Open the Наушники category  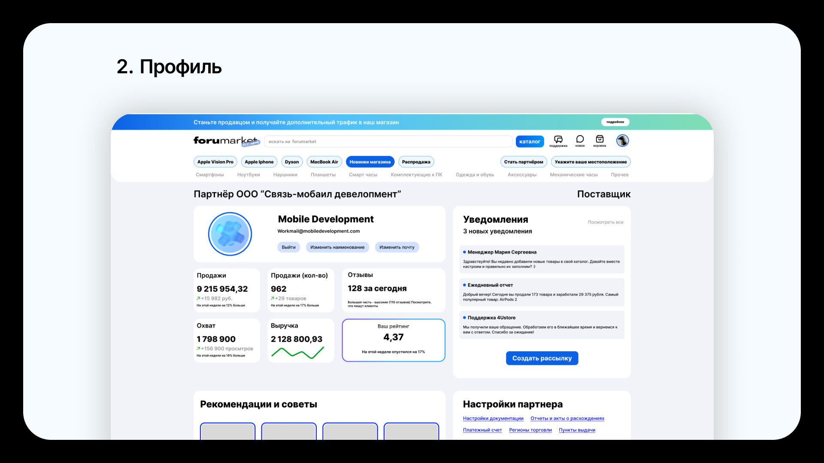coord(285,175)
